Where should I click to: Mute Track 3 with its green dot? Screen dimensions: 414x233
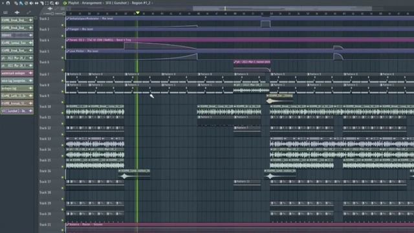[63, 36]
